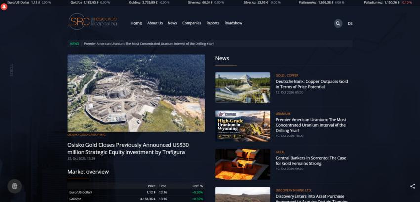
Task: Click the URANIUM category tag
Action: pyautogui.click(x=283, y=114)
